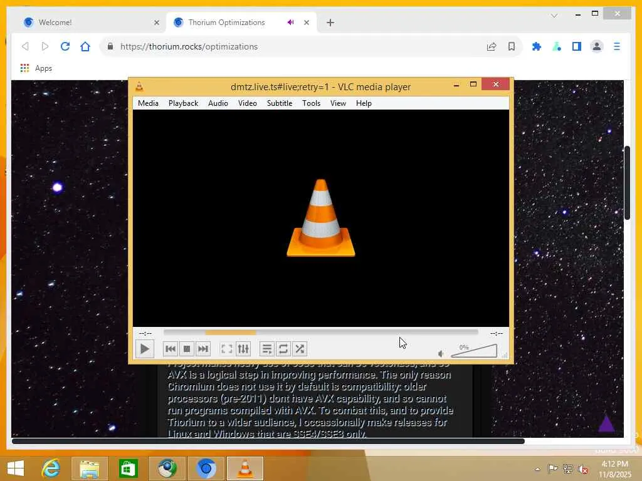Image resolution: width=642 pixels, height=481 pixels.
Task: Open File Explorer from taskbar
Action: (90, 468)
